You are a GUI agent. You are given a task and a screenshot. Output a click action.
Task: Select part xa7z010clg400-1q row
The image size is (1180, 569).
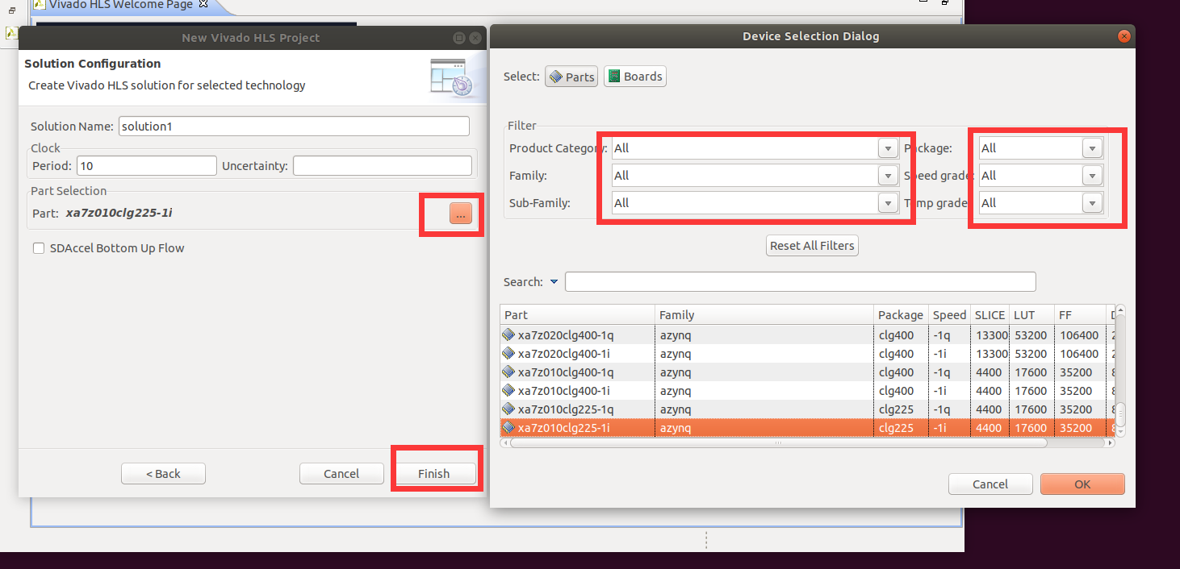[x=807, y=372]
